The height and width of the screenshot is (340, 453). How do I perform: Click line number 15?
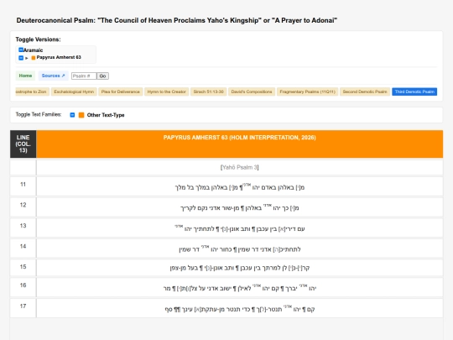tap(23, 267)
